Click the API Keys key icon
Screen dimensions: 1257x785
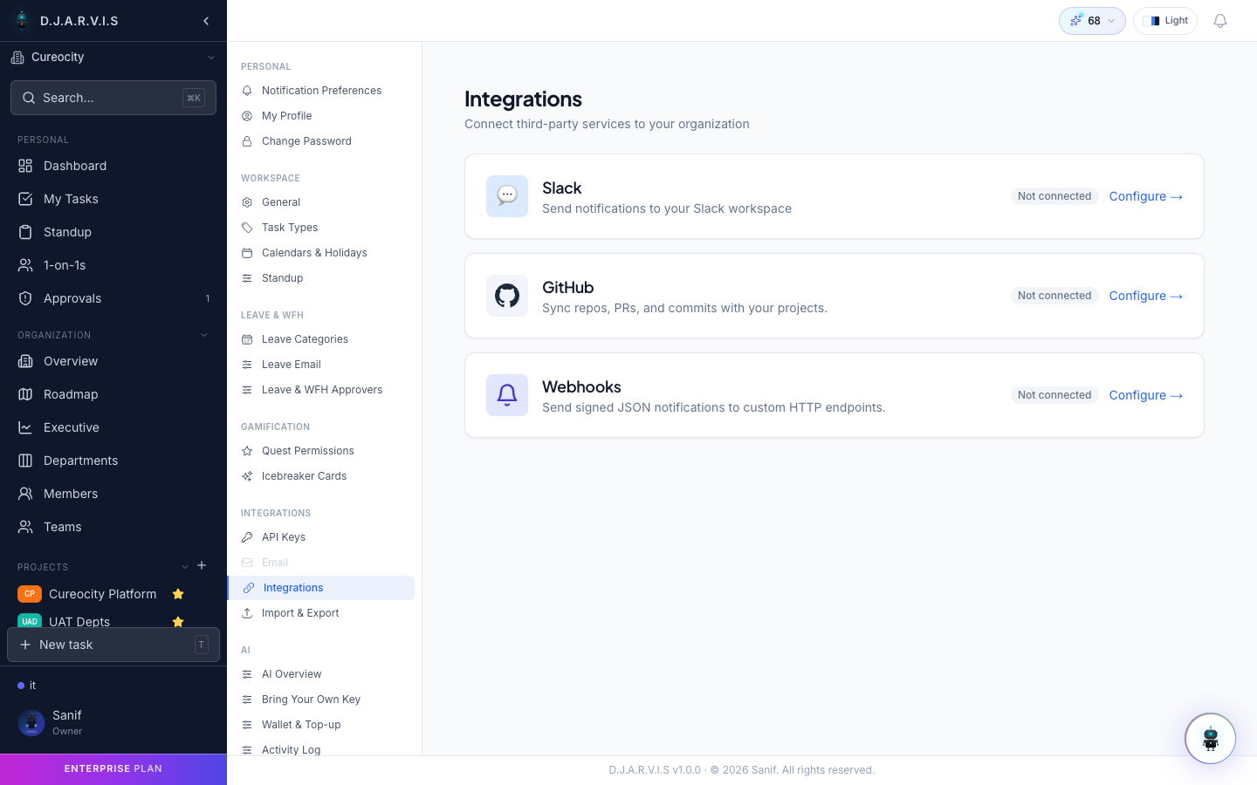247,537
